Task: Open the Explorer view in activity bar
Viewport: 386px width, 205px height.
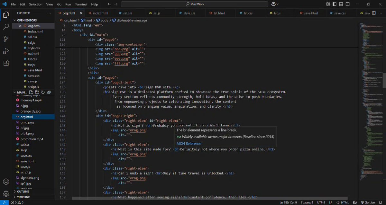Action: click(x=6, y=14)
